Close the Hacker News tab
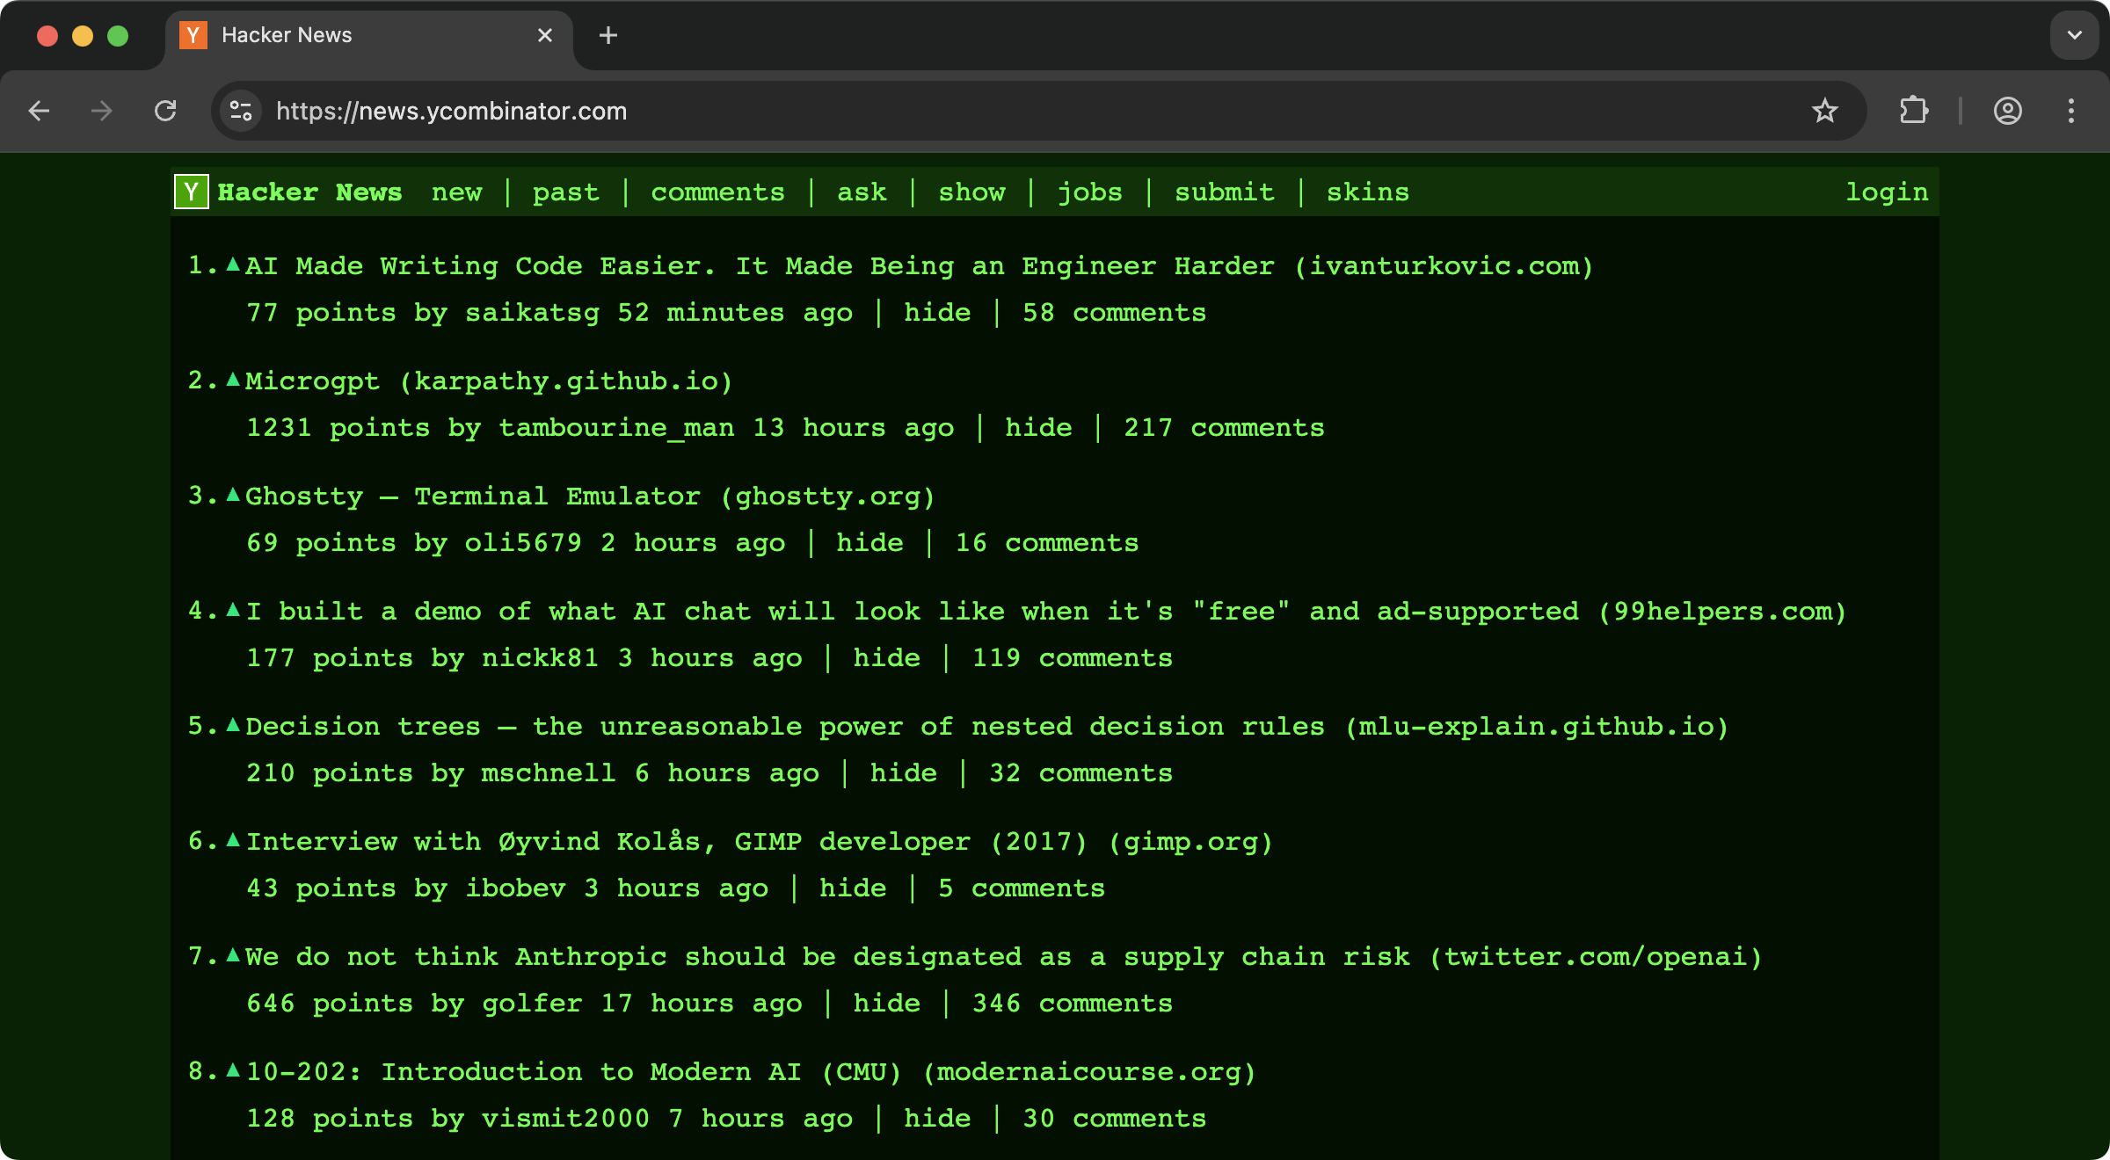The width and height of the screenshot is (2110, 1160). (545, 35)
